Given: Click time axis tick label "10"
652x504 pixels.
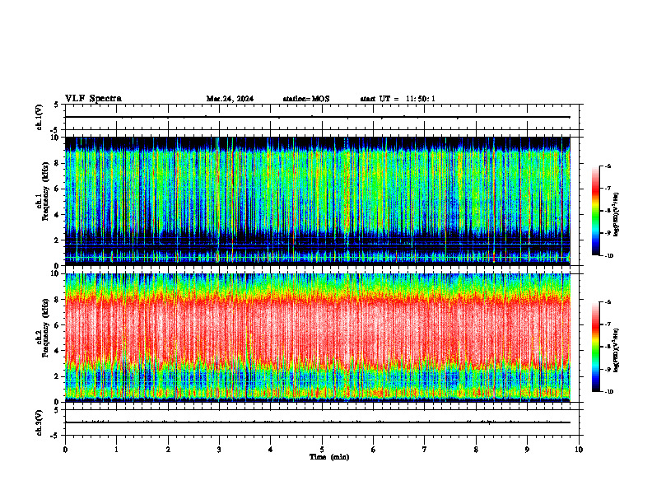Looking at the screenshot, I should [579, 450].
